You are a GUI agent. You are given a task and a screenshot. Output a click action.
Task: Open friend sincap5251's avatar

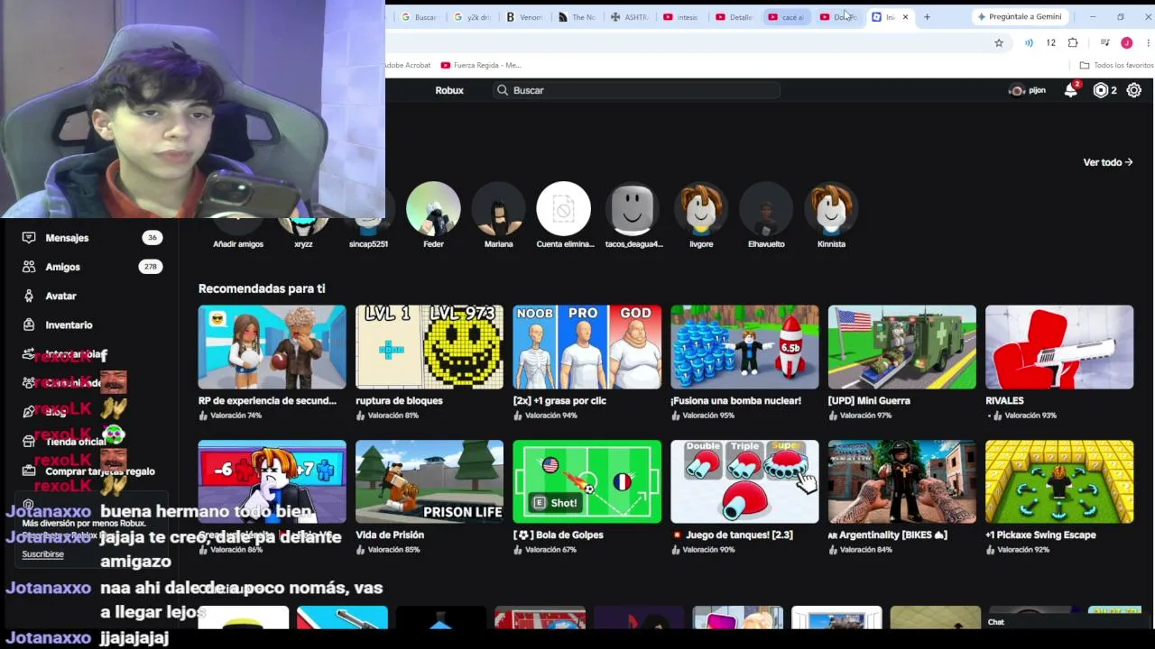(368, 209)
